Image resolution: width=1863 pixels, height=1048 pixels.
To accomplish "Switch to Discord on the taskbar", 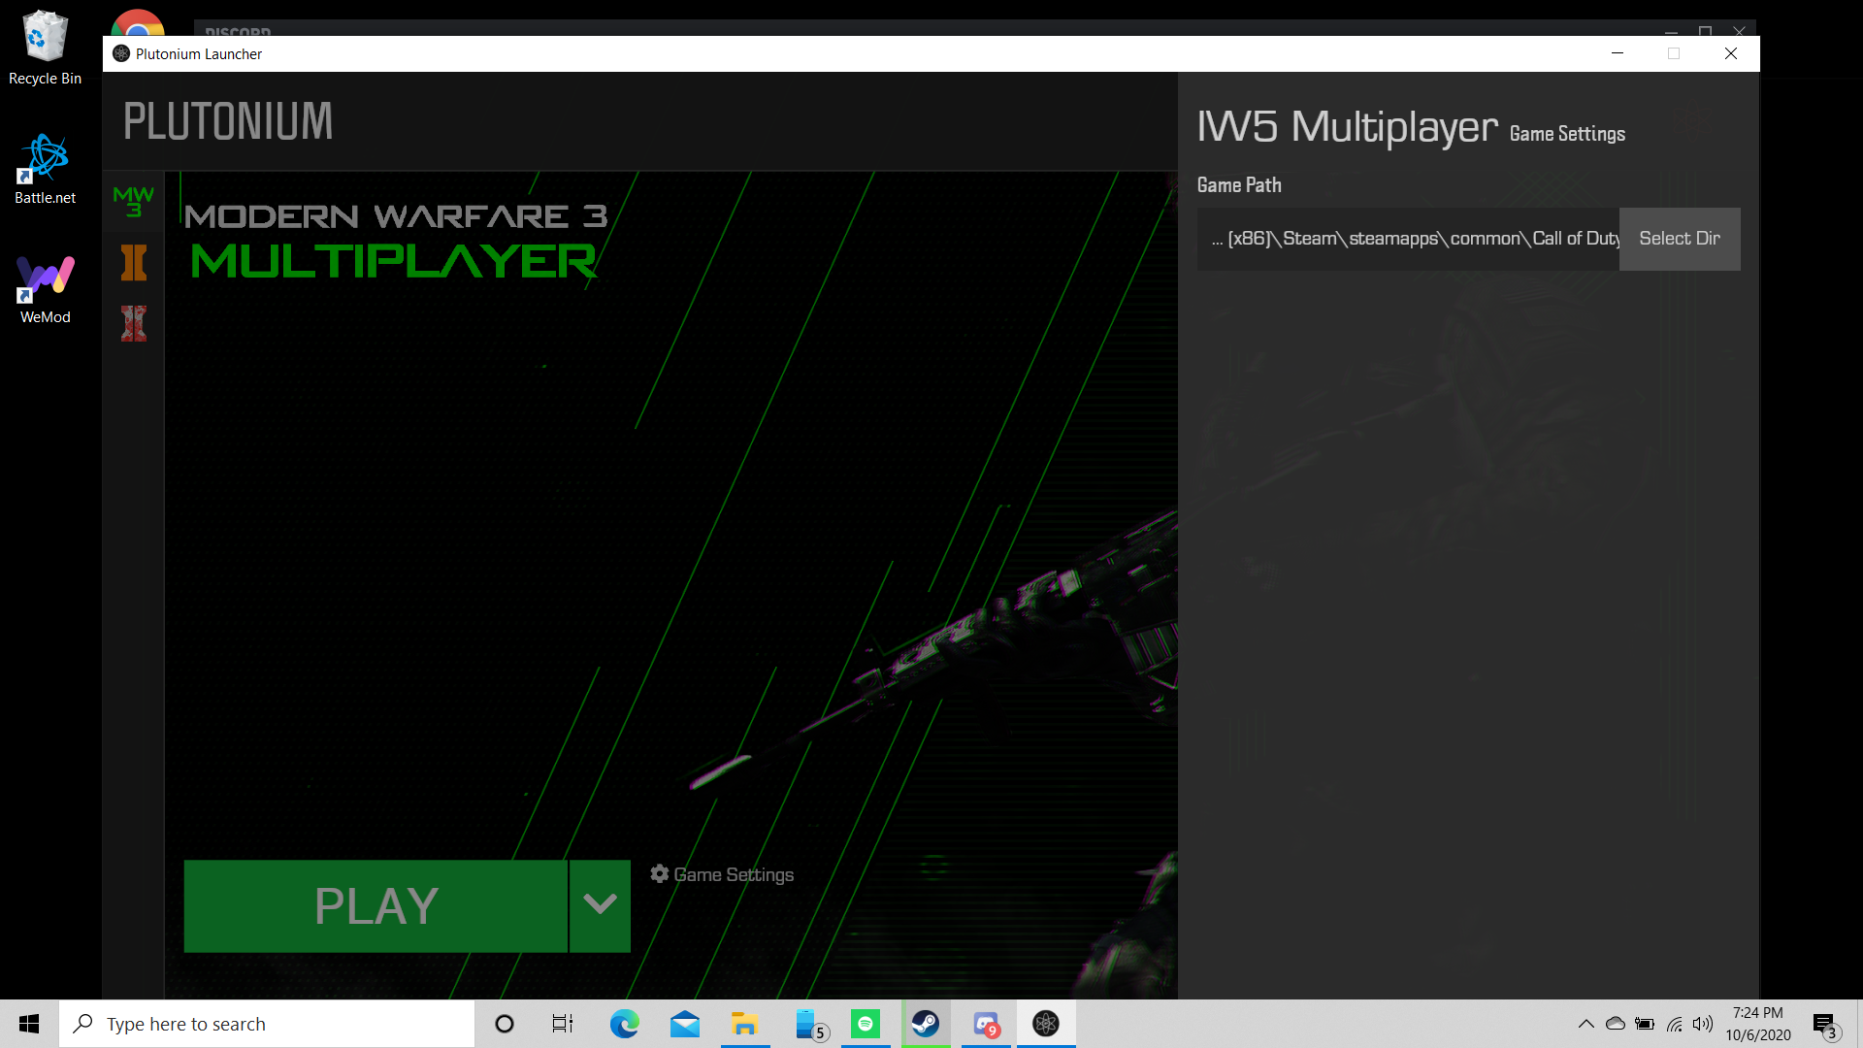I will pos(986,1024).
